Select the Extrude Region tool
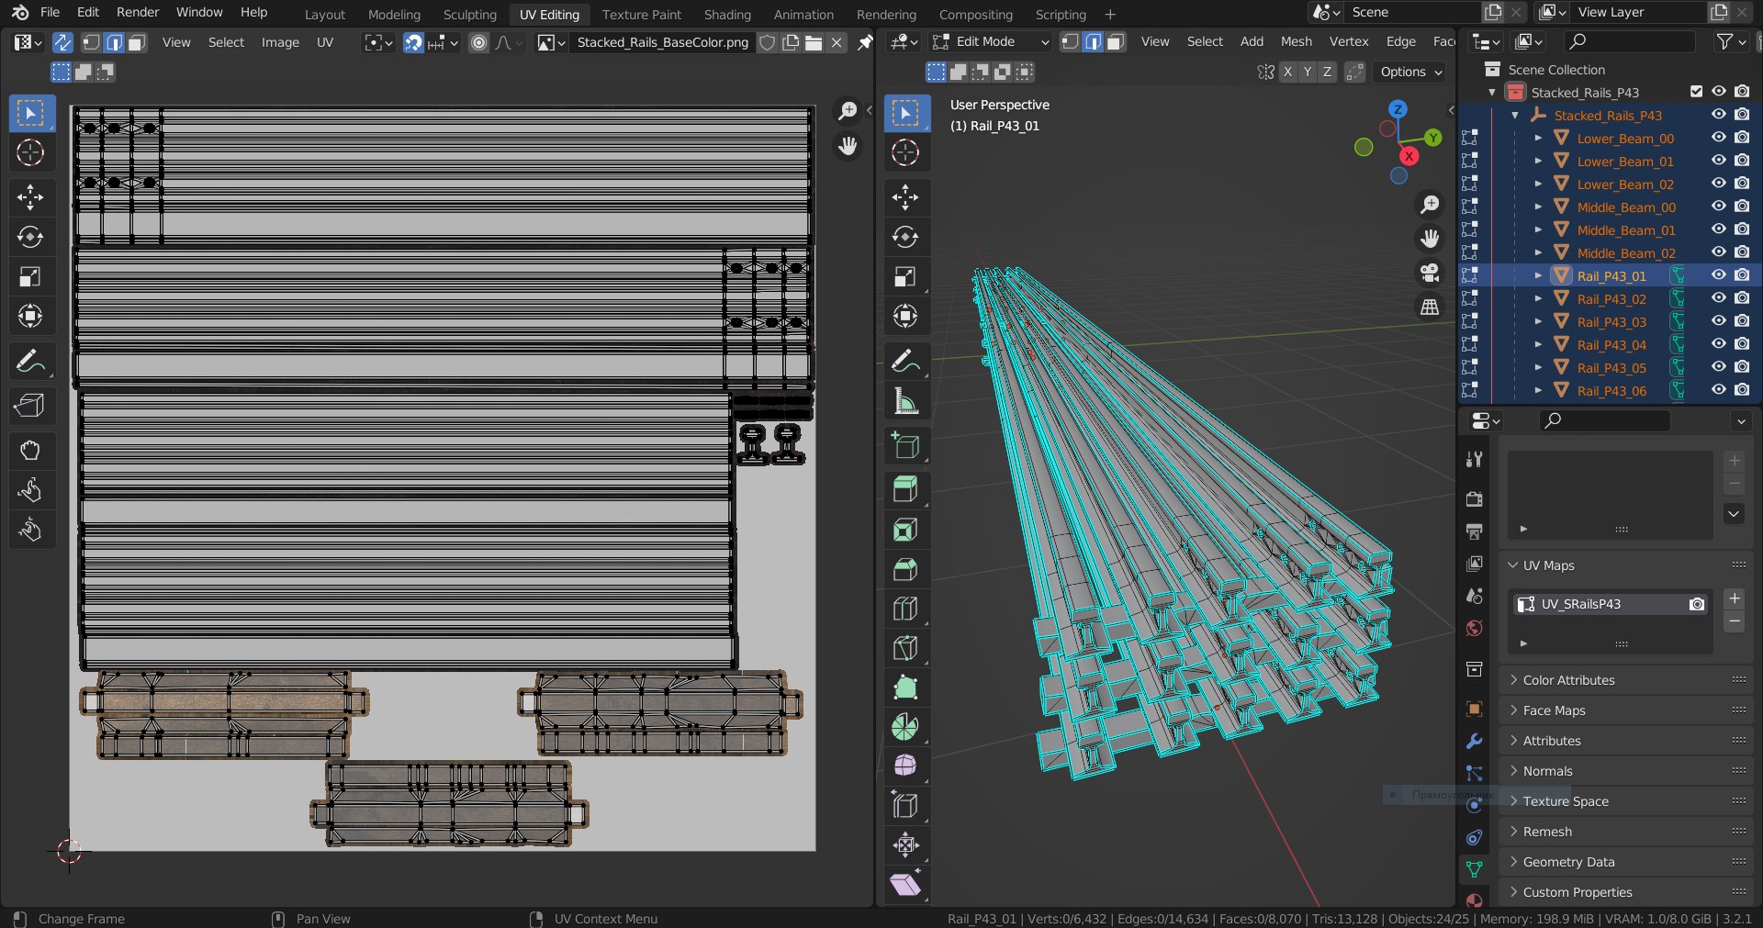The height and width of the screenshot is (928, 1763). (x=906, y=489)
